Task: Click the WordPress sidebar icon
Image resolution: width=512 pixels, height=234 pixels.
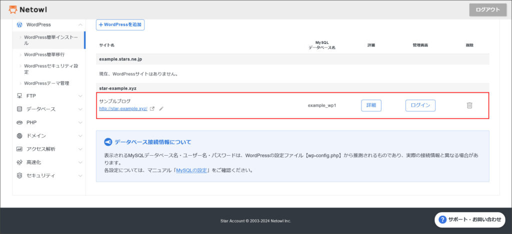Action: (19, 25)
